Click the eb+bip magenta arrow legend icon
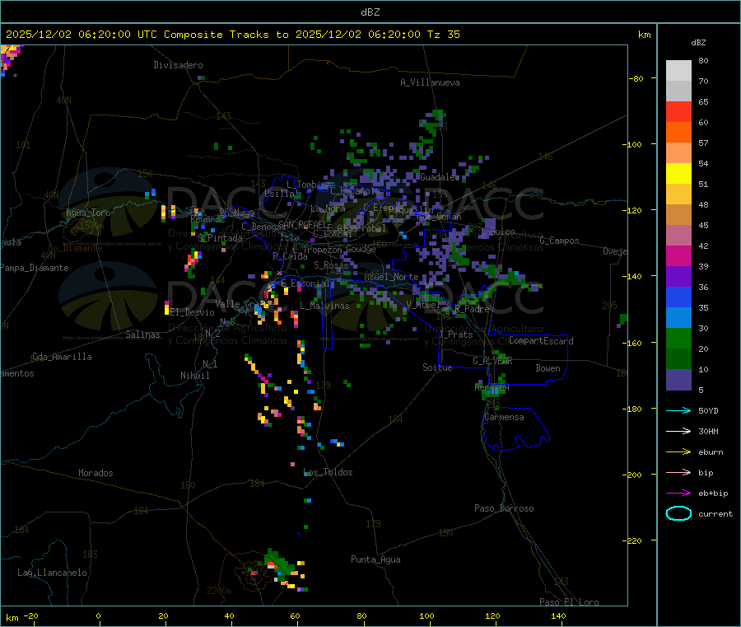Screen dimensions: 741x627 [x=678, y=494]
